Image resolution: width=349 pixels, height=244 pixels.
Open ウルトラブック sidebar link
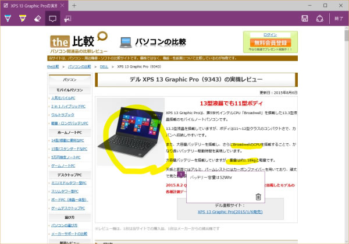click(x=63, y=115)
